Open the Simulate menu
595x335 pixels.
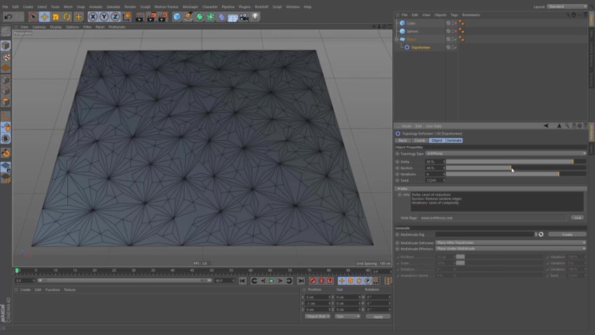113,7
